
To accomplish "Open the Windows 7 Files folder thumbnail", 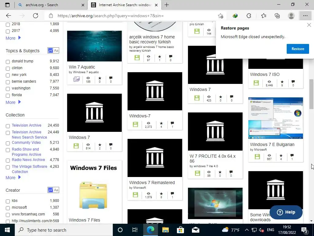I will click(94, 188).
